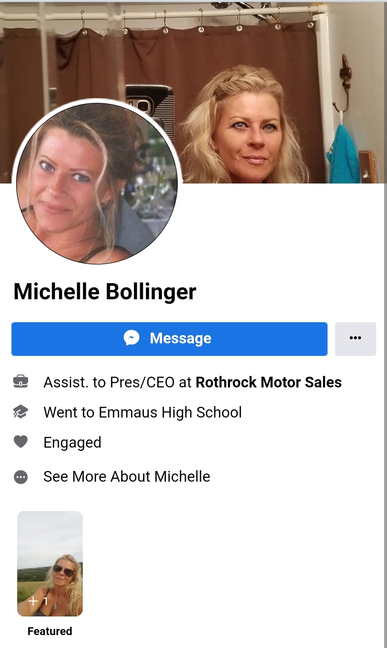Click the Michelle Bollinger profile name
This screenshot has height=648, width=387.
(105, 291)
